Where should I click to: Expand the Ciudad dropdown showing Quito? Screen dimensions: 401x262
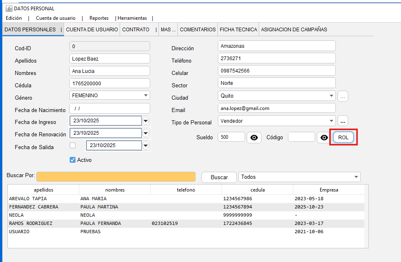331,96
